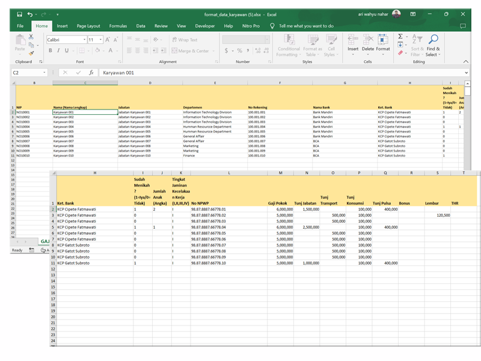Toggle Wrap Text option

pos(184,40)
